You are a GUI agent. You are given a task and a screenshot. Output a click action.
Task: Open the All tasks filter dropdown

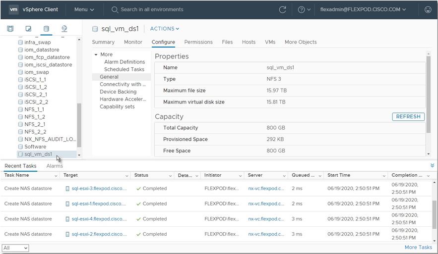coord(15,248)
